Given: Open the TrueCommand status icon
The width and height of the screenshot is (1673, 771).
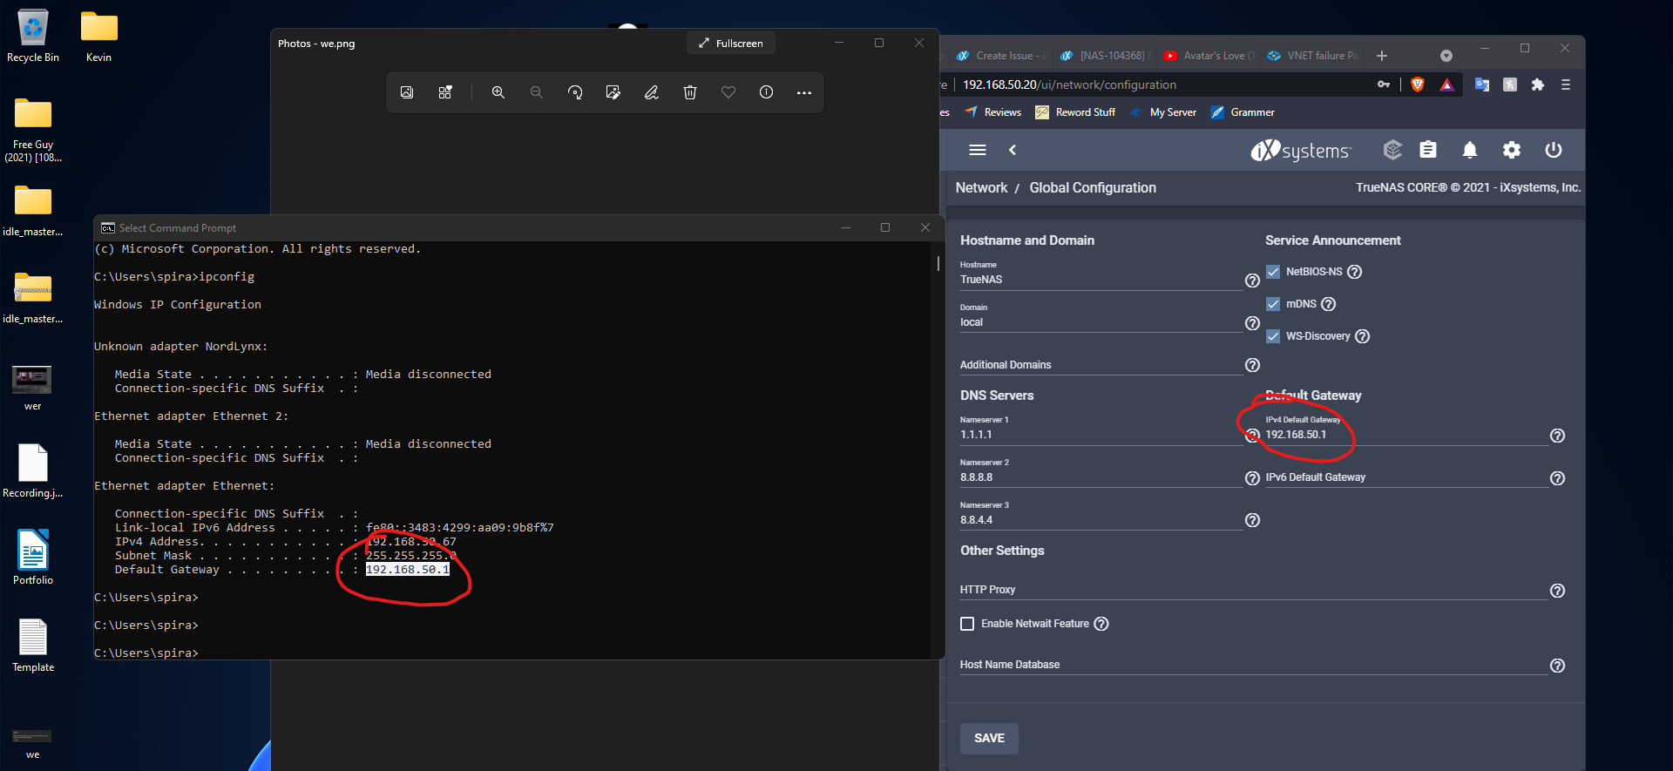Looking at the screenshot, I should [x=1392, y=150].
